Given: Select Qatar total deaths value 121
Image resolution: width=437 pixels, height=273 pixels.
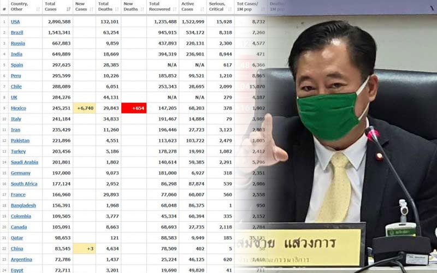Looking at the screenshot, I should coord(114,238).
